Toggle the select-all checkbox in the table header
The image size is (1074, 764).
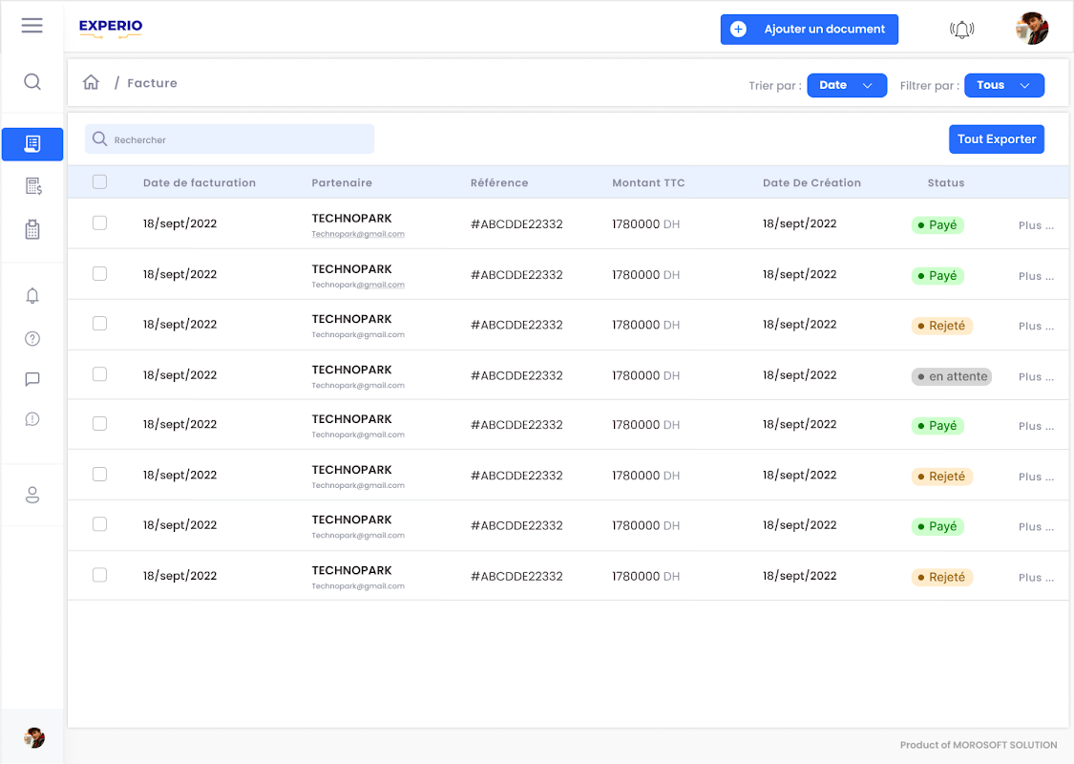click(x=99, y=182)
